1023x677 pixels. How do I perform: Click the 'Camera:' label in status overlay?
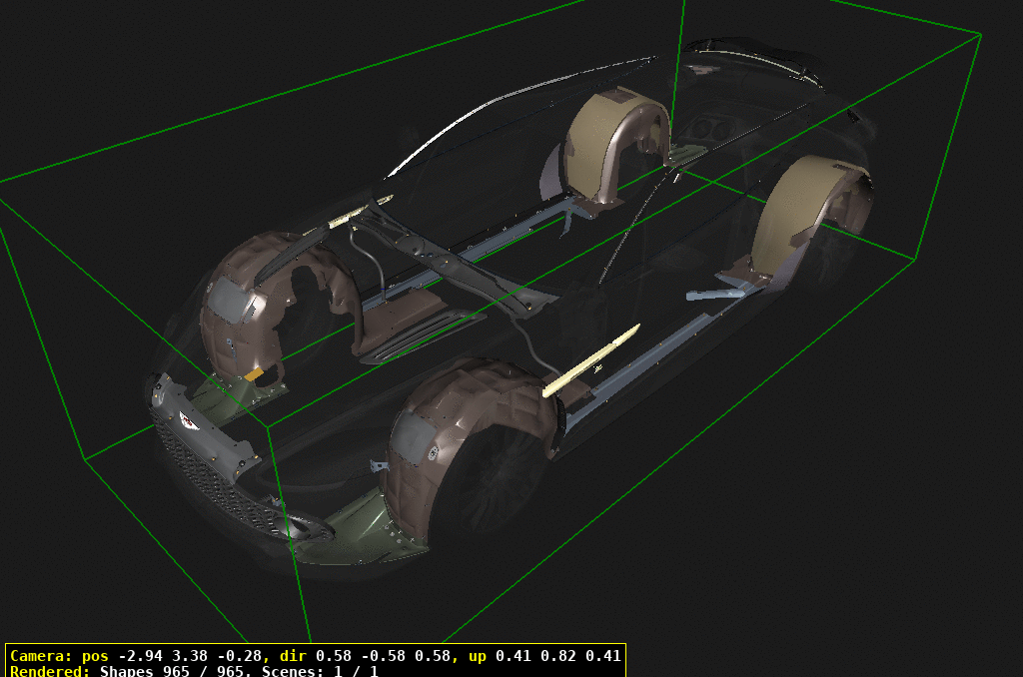pos(39,656)
